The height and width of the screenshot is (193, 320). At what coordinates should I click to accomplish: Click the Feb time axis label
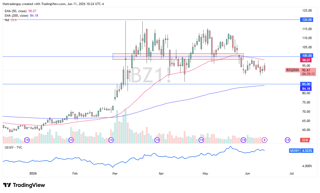click(x=75, y=173)
